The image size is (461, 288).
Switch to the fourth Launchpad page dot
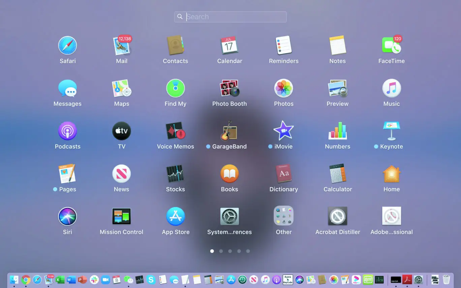click(x=239, y=251)
